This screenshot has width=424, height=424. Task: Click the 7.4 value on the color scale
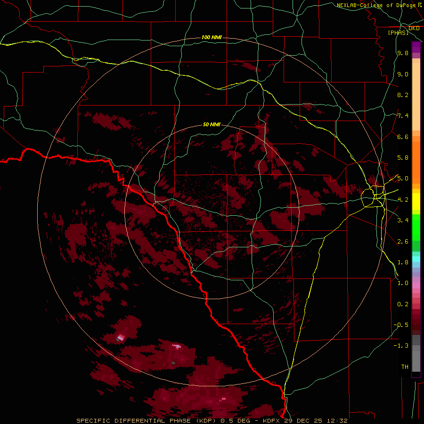403,116
